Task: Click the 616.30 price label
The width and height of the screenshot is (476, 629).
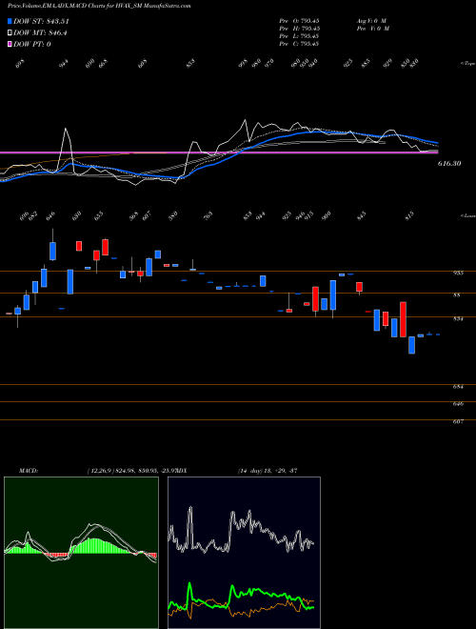Action: pyautogui.click(x=449, y=163)
